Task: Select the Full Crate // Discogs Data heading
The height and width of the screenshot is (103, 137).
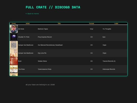Action: click(53, 7)
